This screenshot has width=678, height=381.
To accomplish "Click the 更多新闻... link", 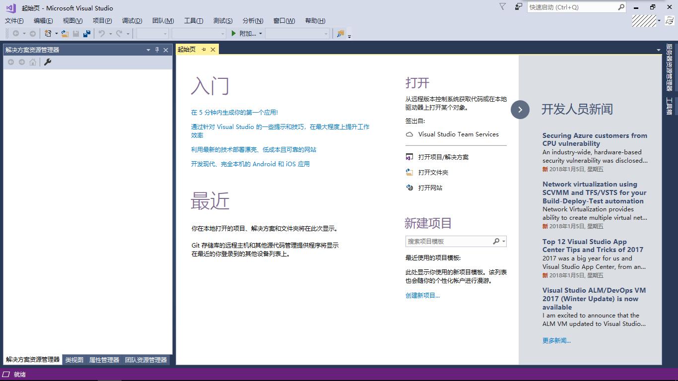I will tap(556, 341).
